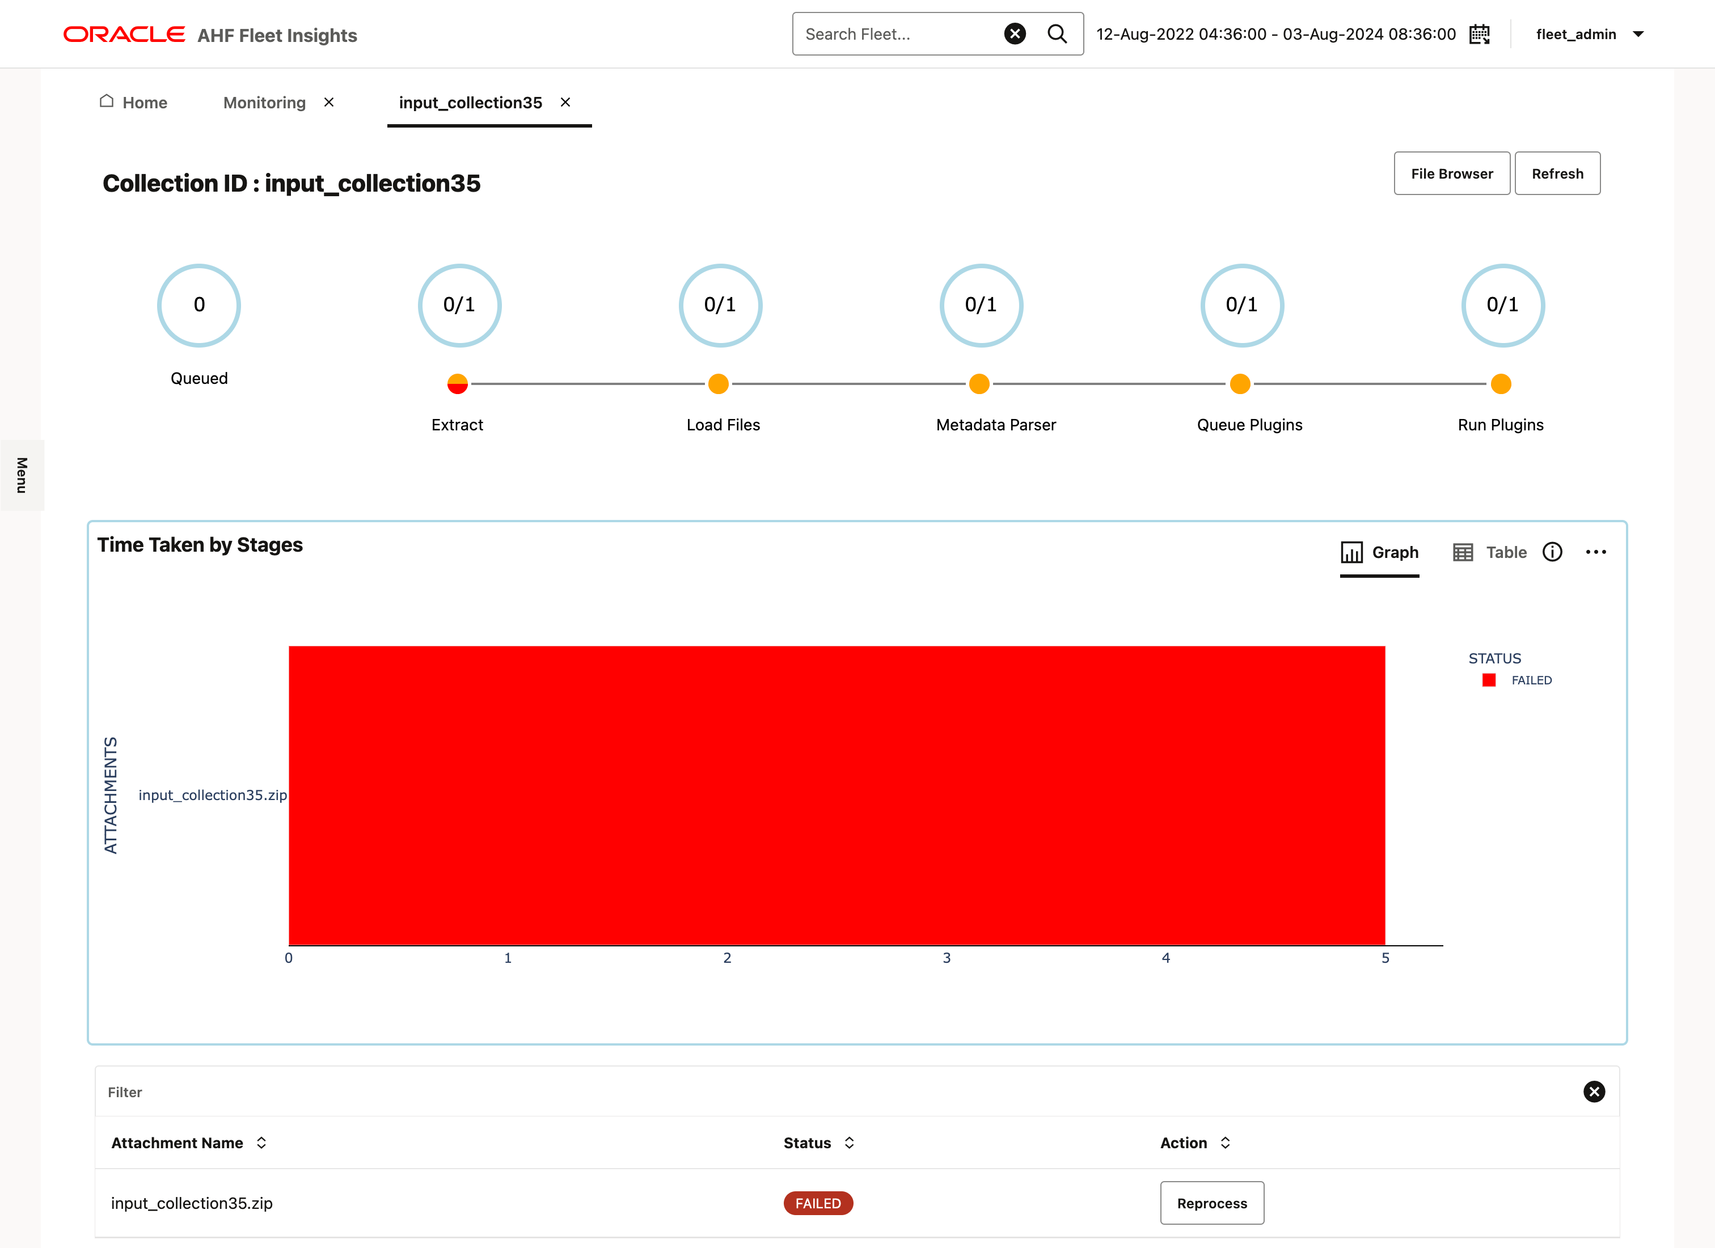Switch chart to Table view
Screen dimensions: 1715x1248
click(1489, 553)
